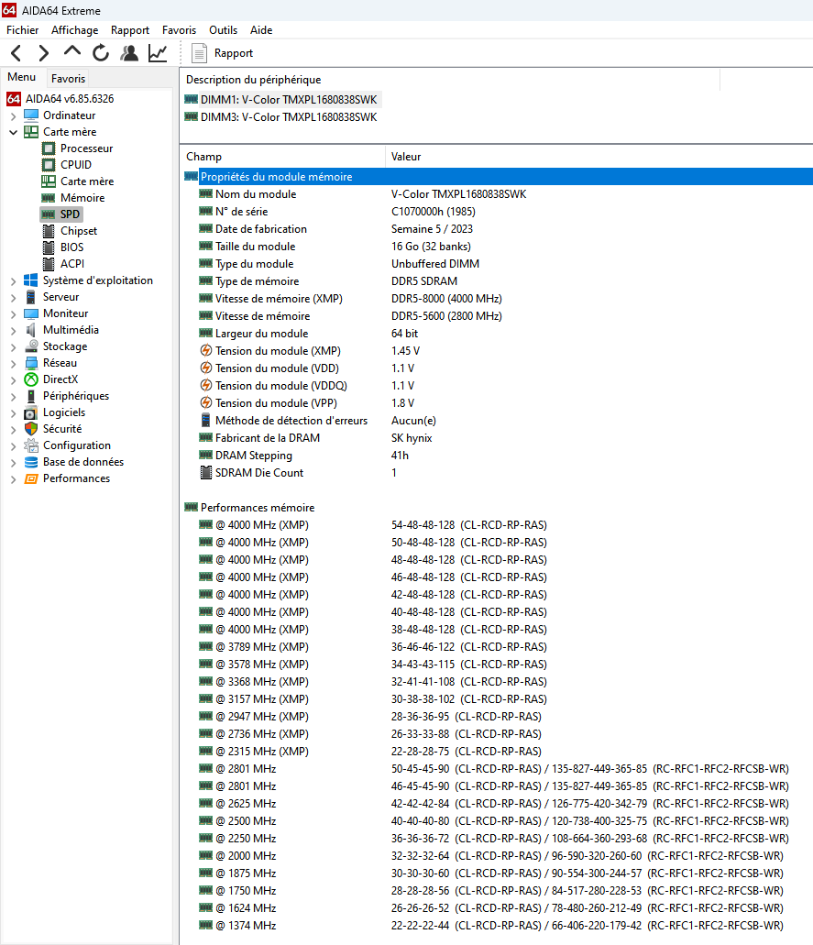The width and height of the screenshot is (813, 945).
Task: Select the AIDA64 v6.85.6326 root node
Action: point(70,99)
